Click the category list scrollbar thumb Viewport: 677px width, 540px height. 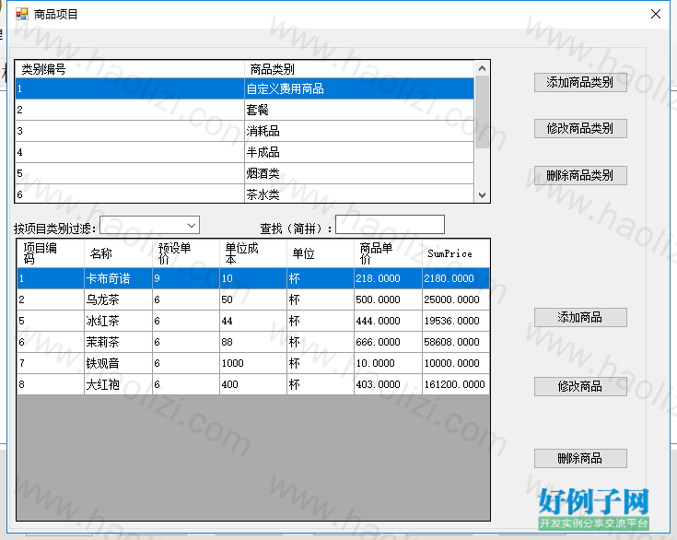tap(483, 112)
